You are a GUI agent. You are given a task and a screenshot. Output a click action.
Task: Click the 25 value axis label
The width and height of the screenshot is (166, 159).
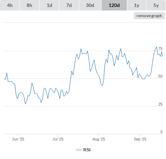pos(160,104)
